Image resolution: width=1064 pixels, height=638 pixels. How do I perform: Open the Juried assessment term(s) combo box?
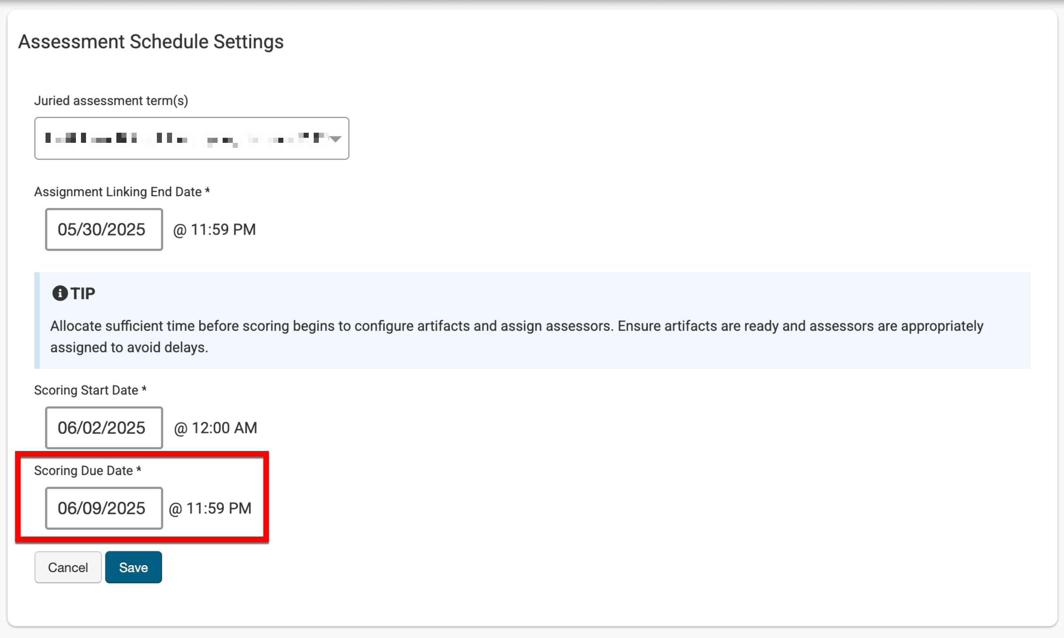(x=185, y=138)
